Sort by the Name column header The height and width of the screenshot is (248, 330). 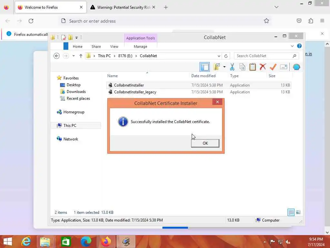pyautogui.click(x=148, y=76)
